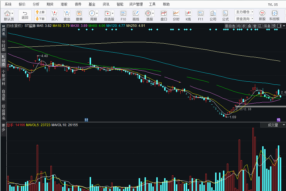This screenshot has height=191, width=286.
Task: Toggle the side panel layout icon
Action: (279, 26)
